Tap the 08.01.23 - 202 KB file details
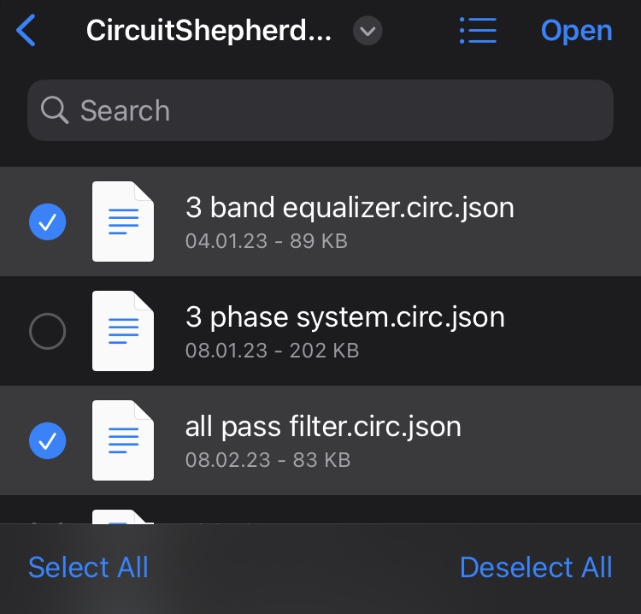 [x=273, y=351]
